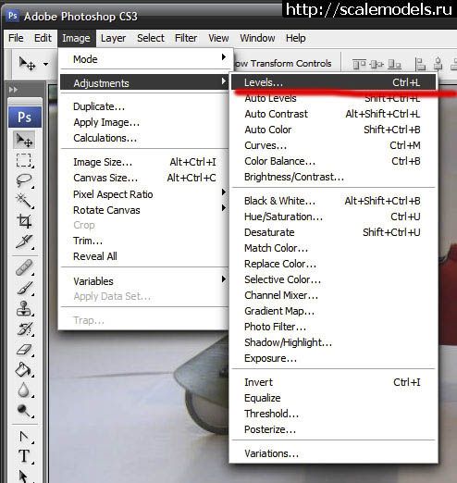Activate the Crop tool in toolbox
Image resolution: width=457 pixels, height=483 pixels.
pos(24,221)
